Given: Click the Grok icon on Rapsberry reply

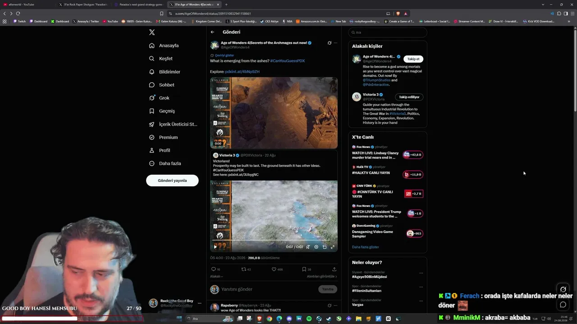Looking at the screenshot, I should (330, 306).
